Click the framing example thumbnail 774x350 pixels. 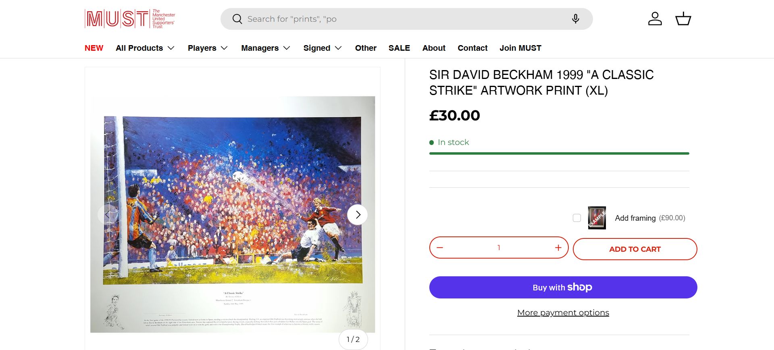click(597, 218)
